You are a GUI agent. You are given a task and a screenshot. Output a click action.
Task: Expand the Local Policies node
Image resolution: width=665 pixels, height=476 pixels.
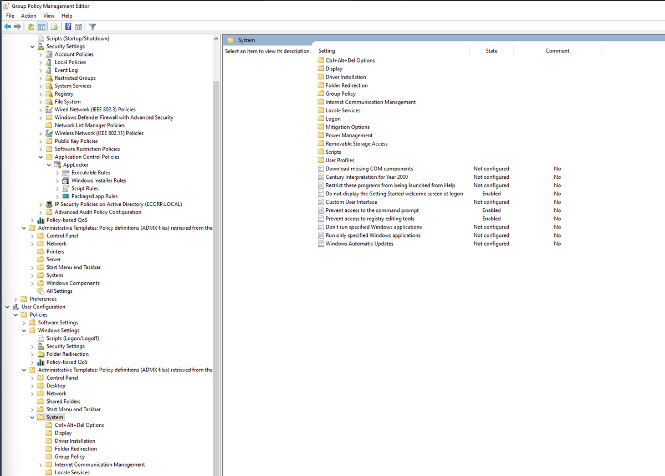[x=40, y=63]
